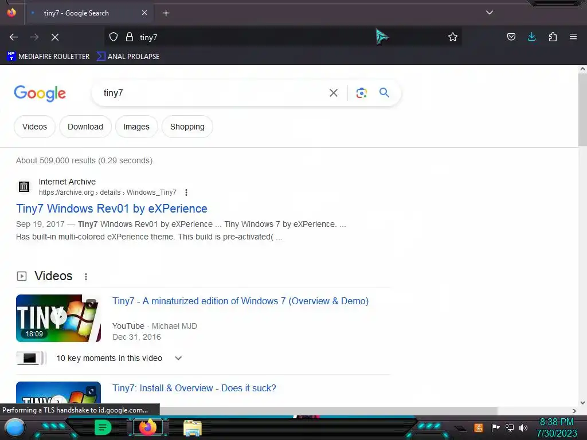Image resolution: width=587 pixels, height=440 pixels.
Task: Open Action Center flag tray icon
Action: click(495, 427)
